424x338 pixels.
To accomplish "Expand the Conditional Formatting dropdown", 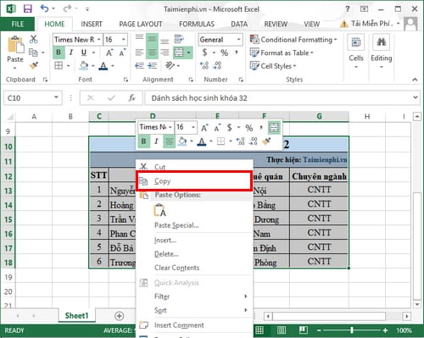I will coord(336,40).
